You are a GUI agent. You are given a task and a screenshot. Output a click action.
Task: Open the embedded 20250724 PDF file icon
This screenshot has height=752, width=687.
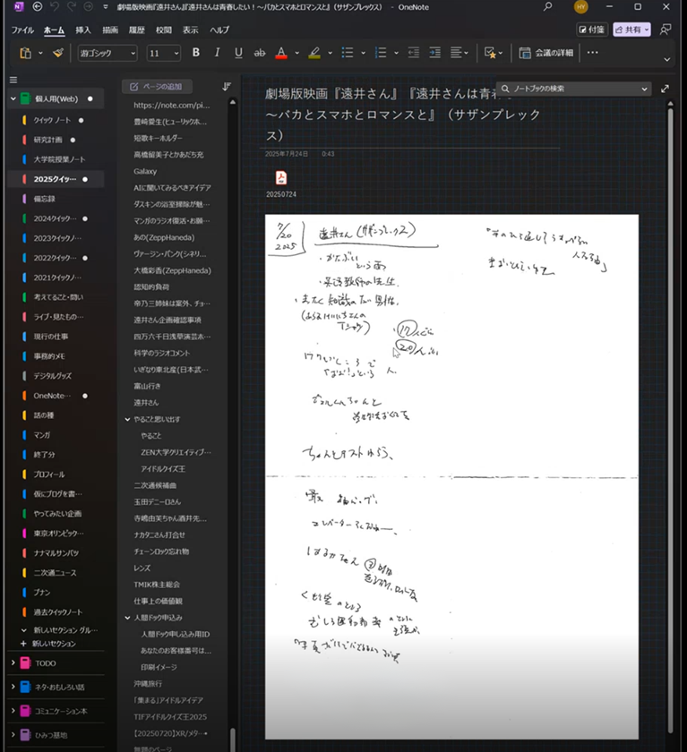[280, 177]
